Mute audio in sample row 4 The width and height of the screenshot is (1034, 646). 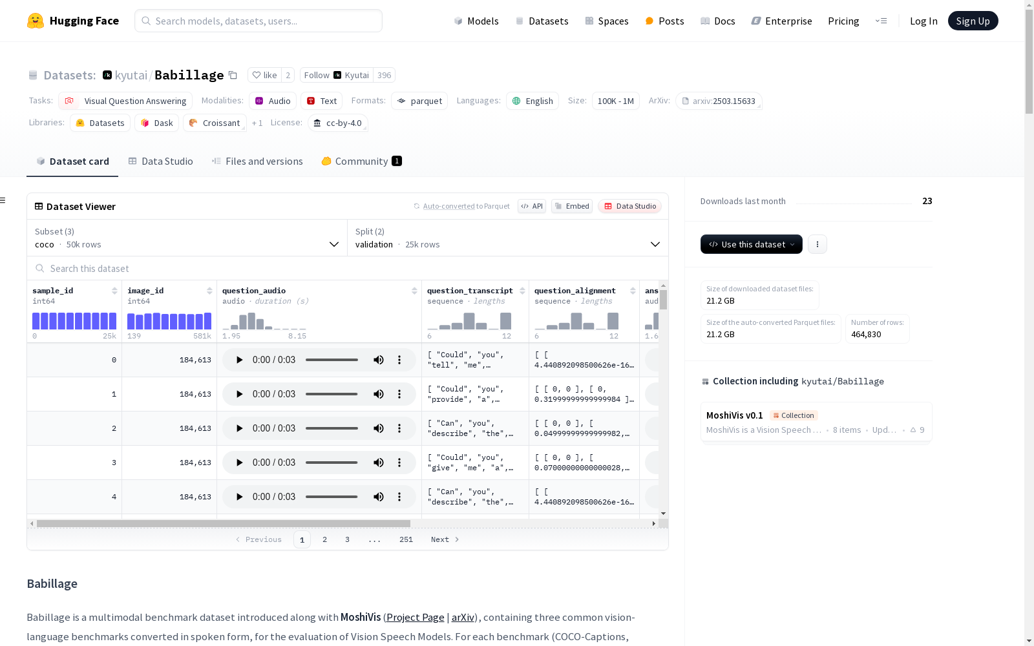[x=379, y=497]
